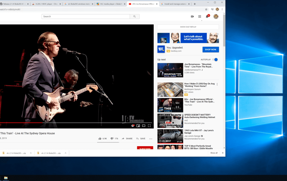This screenshot has height=181, width=287.
Task: Click the Best Buy banner ad image
Action: (x=188, y=38)
